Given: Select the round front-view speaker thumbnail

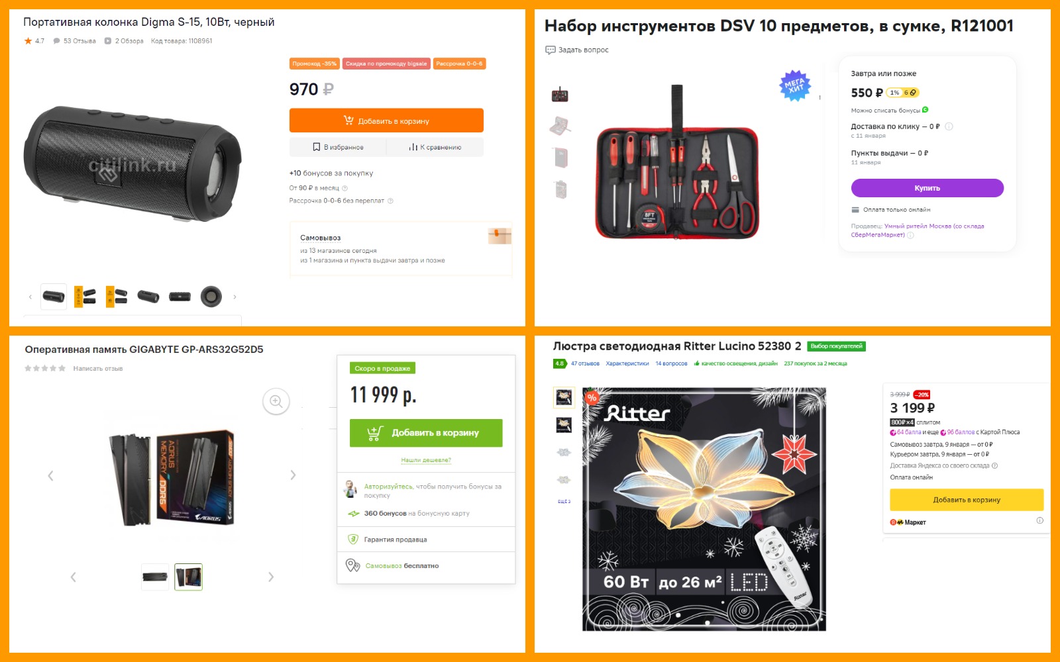Looking at the screenshot, I should tap(211, 297).
